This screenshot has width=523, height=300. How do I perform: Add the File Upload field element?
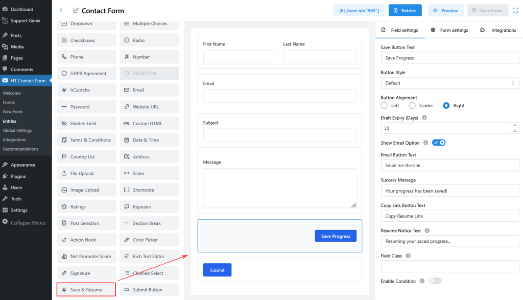86,173
